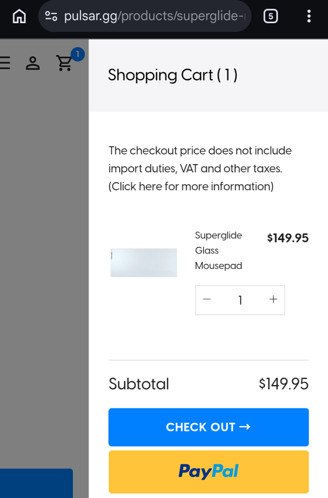Click the Shopping Cart ( 1 ) heading
The image size is (328, 498).
pyautogui.click(x=173, y=75)
